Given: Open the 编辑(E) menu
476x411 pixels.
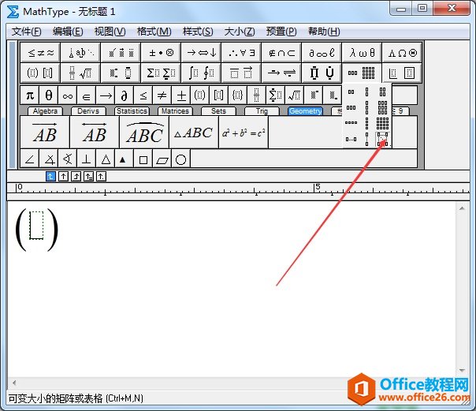Looking at the screenshot, I should [68, 32].
